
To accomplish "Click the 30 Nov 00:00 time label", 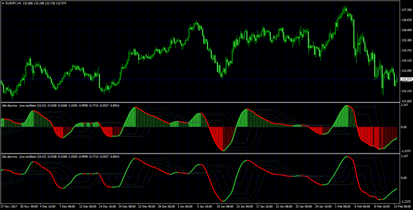I will tap(28, 207).
